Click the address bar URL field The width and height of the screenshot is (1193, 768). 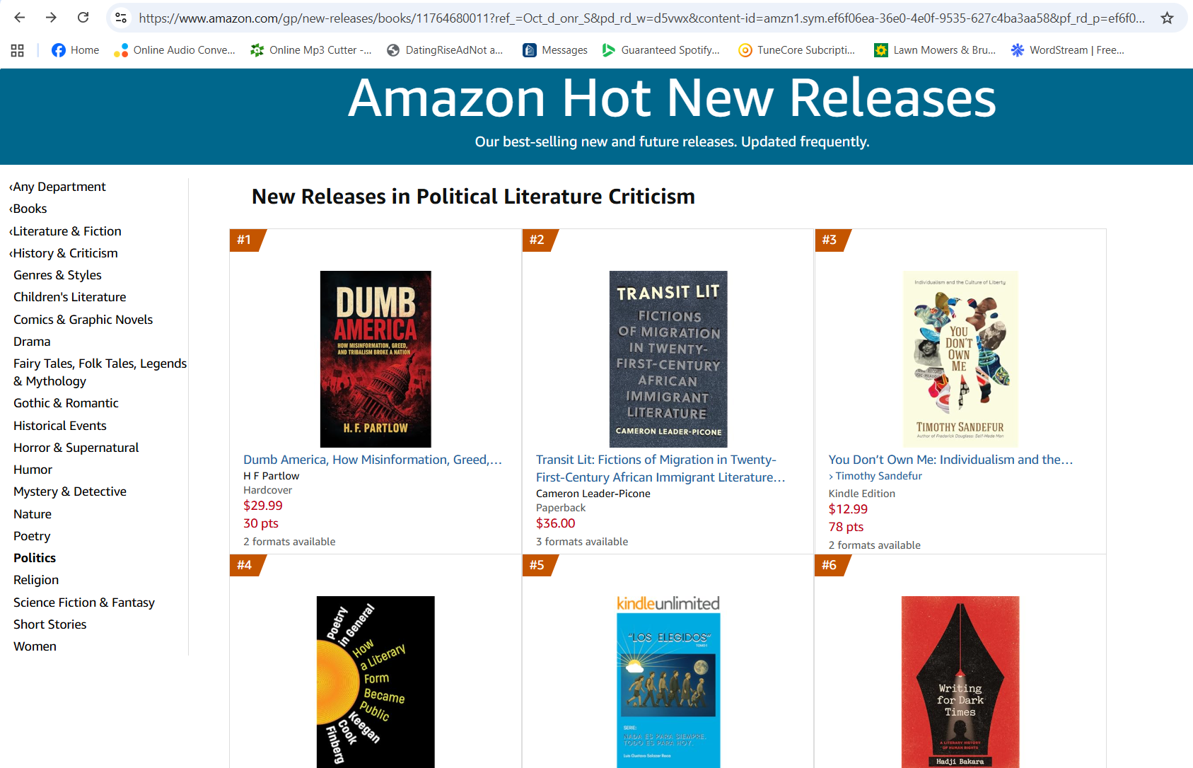click(x=641, y=18)
